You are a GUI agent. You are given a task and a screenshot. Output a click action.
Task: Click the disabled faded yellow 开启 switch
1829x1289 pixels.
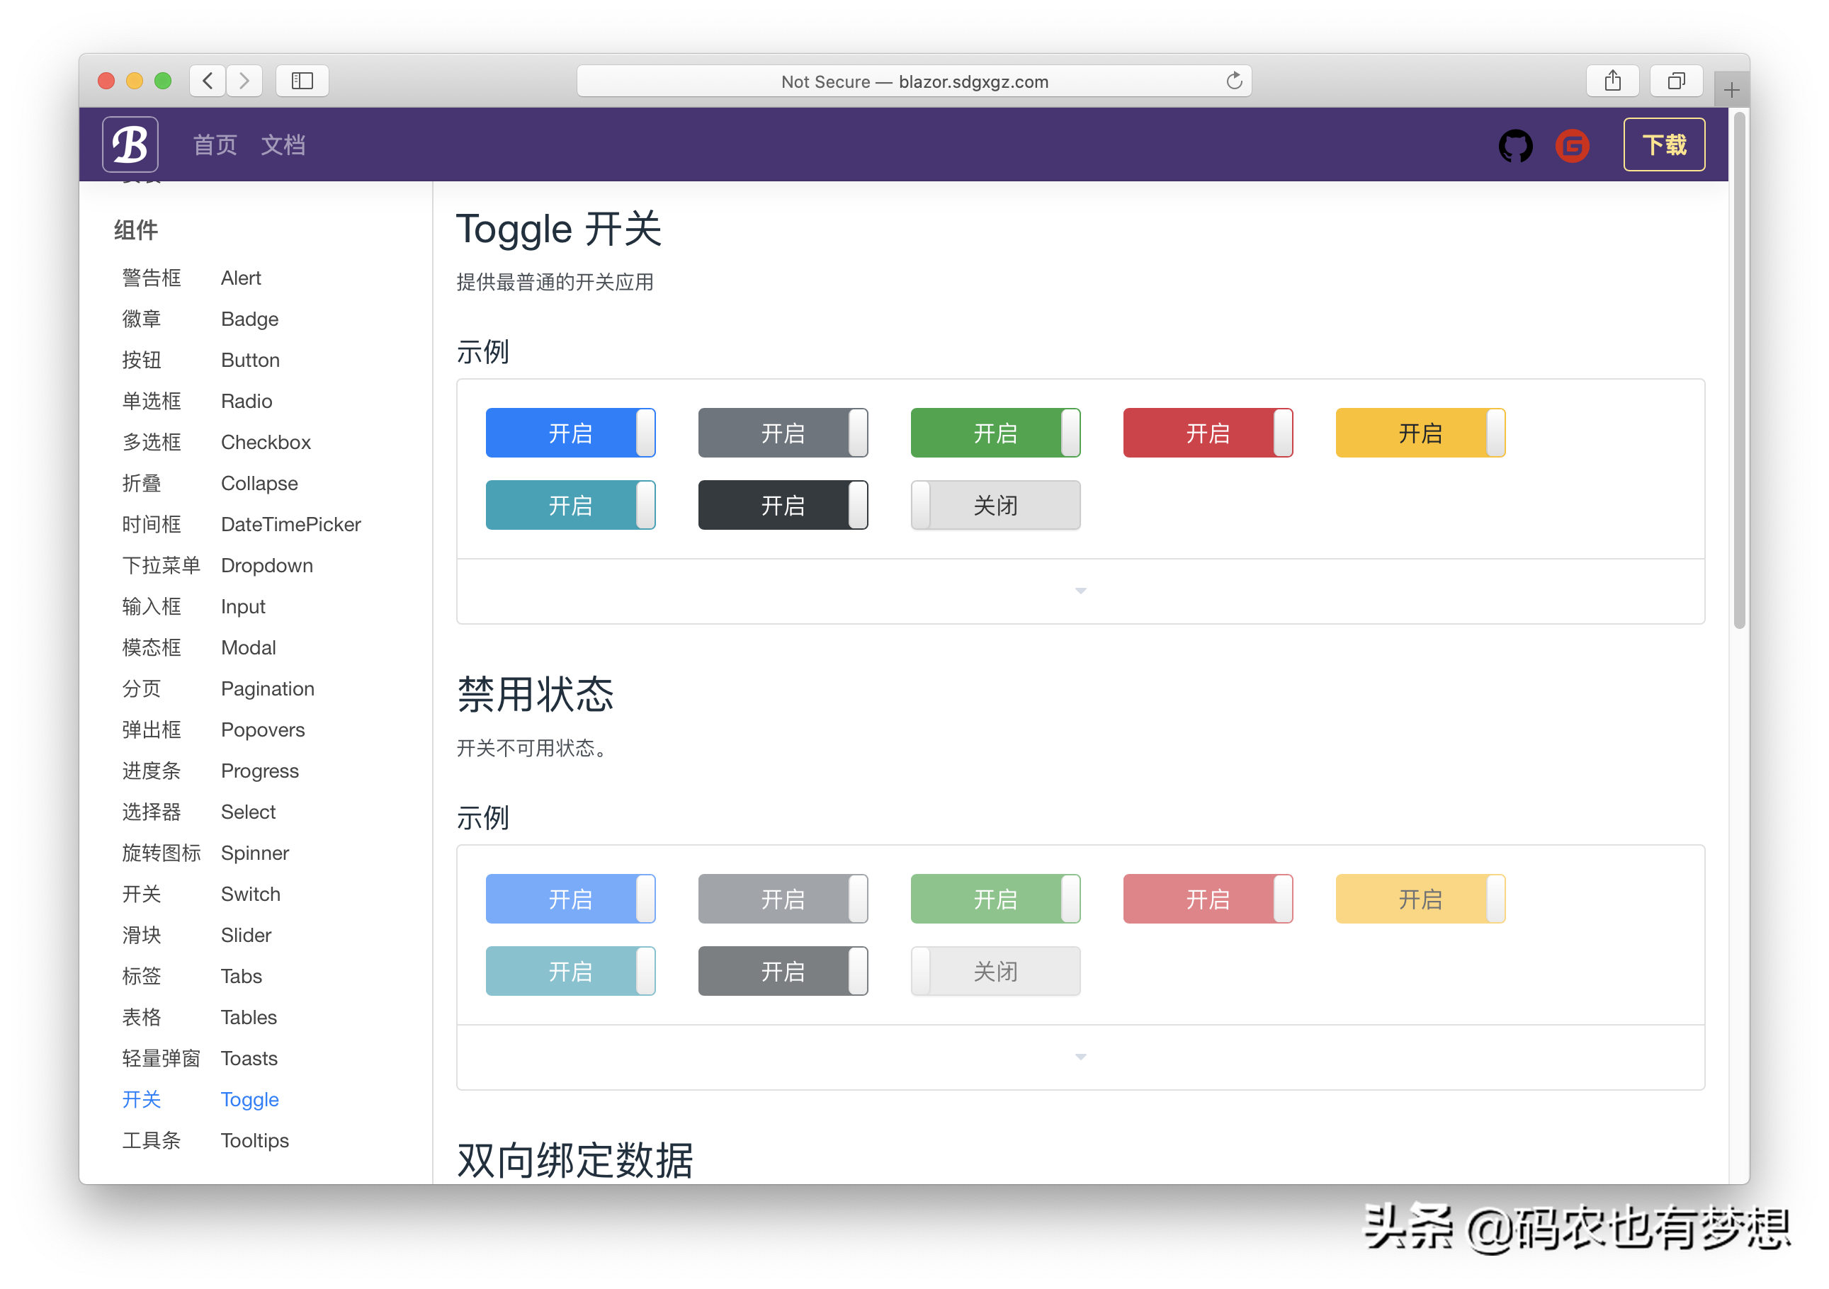[1420, 899]
